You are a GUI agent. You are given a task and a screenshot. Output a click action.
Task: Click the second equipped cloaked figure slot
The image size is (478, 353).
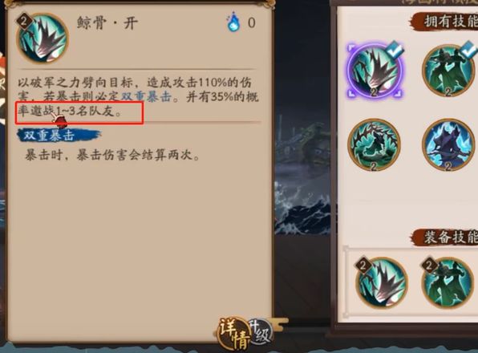coord(448,283)
